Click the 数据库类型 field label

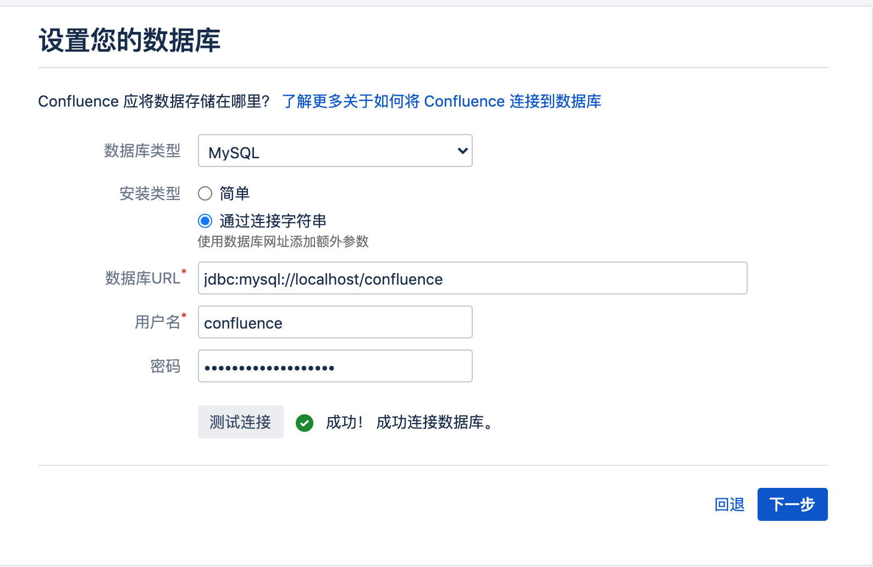coord(142,151)
